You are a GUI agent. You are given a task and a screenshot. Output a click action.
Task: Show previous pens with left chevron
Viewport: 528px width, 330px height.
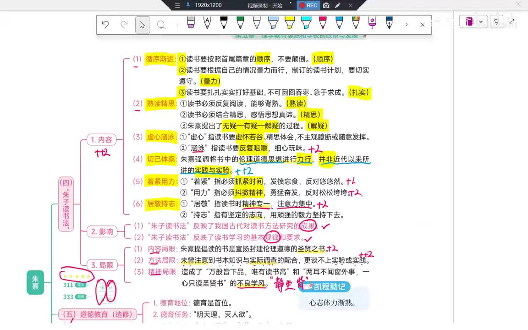[x=177, y=25]
